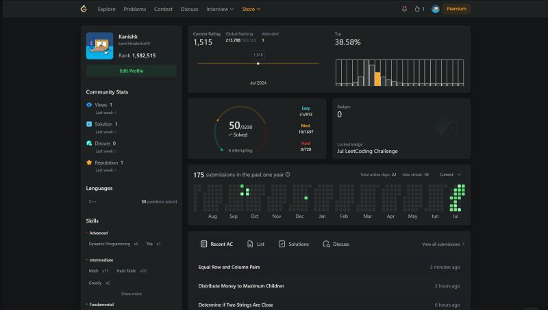Show more skills

point(132,294)
